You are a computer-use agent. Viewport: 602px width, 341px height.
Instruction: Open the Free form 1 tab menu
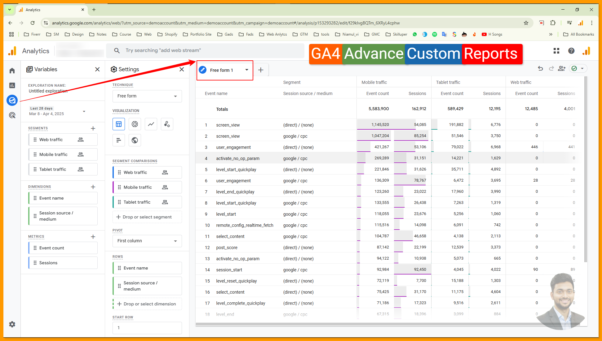[247, 70]
